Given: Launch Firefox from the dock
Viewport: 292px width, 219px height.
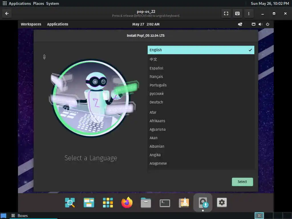Looking at the screenshot, I should pos(127,202).
